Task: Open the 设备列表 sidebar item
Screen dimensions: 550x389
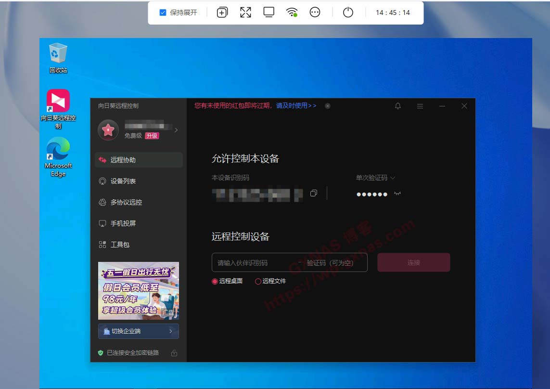Action: (x=139, y=181)
